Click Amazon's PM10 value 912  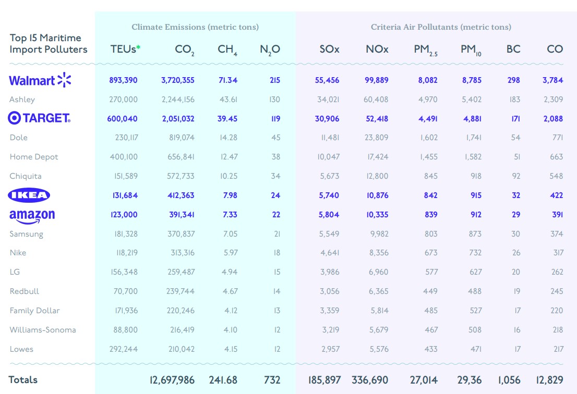click(x=476, y=215)
